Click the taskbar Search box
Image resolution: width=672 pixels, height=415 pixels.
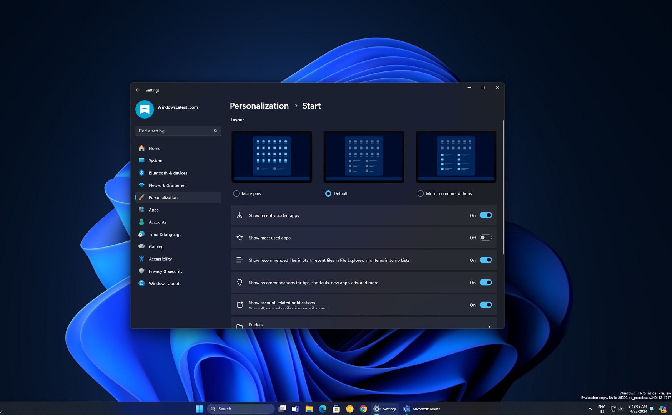(241, 409)
